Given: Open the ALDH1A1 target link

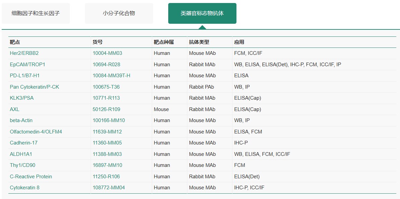Looking at the screenshot, I should coord(21,154).
